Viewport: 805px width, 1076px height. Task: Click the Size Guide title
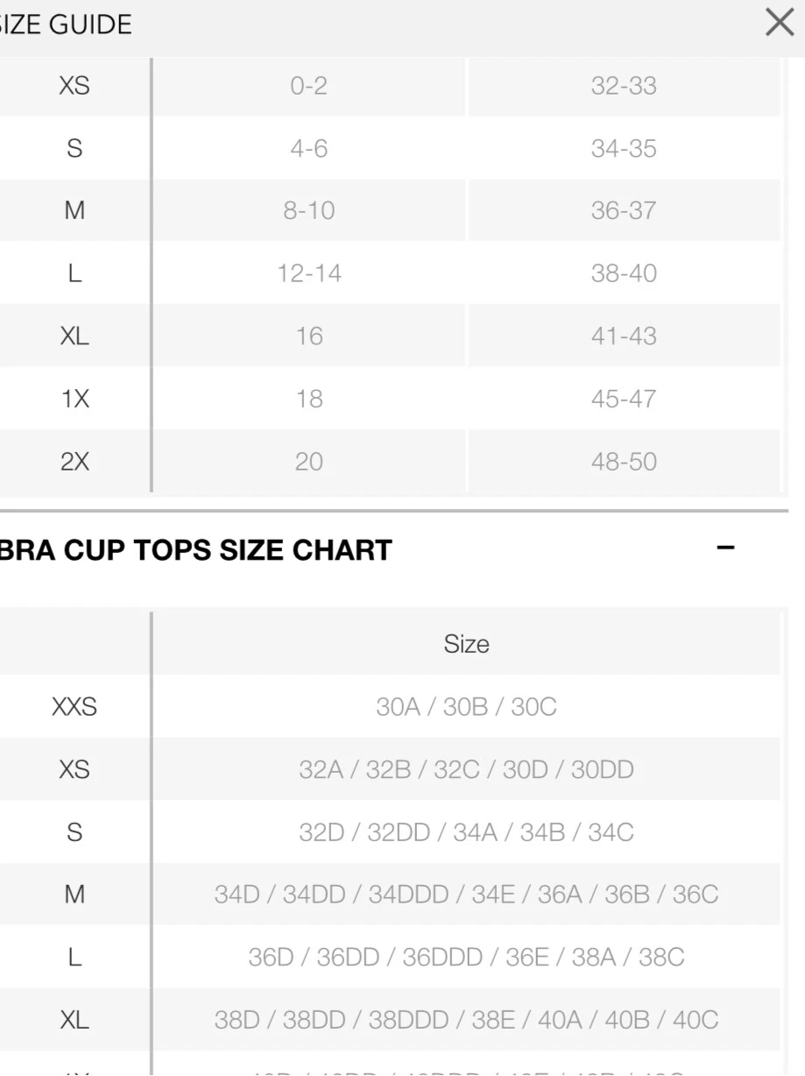click(66, 25)
